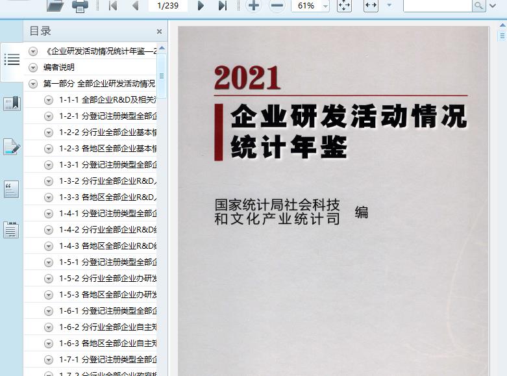Click the book cover page 2021 title

tap(247, 78)
